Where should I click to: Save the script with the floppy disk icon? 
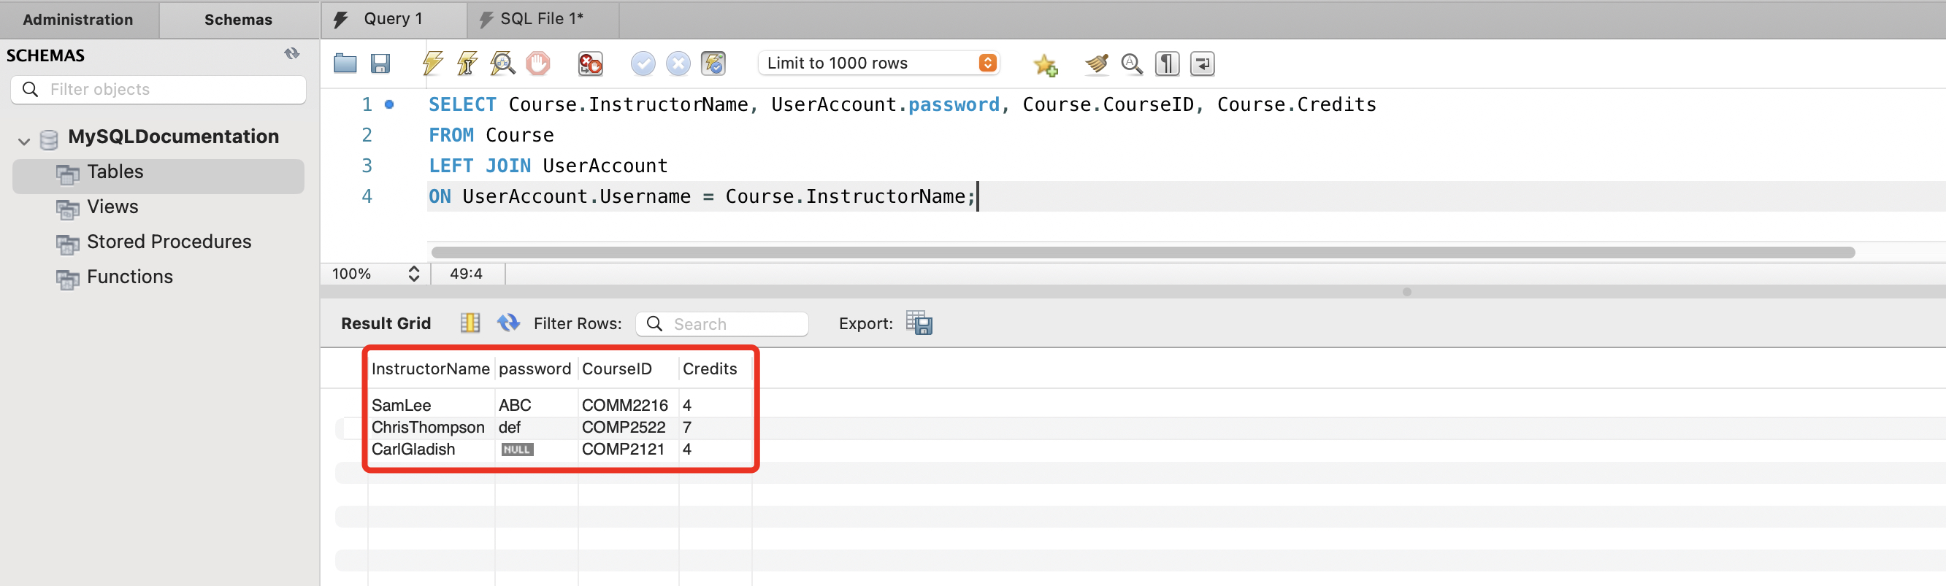[380, 63]
